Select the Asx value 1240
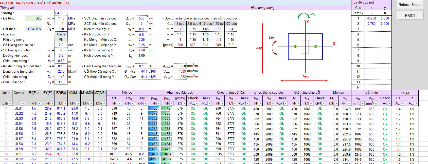Screen dimensions: 428x164 coord(358,154)
